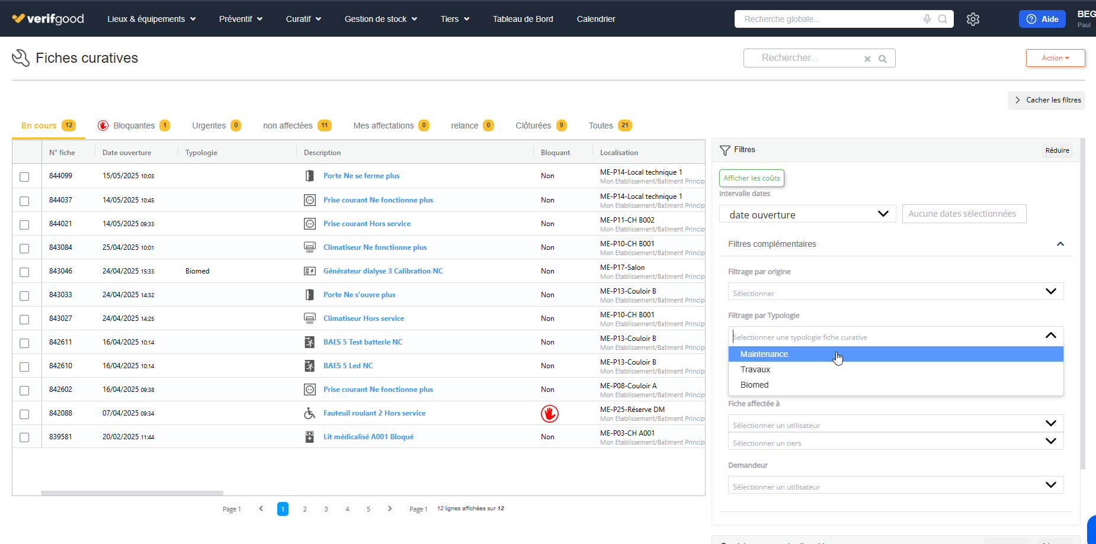The height and width of the screenshot is (544, 1096).
Task: Click the microphone icon in global search
Action: tap(927, 19)
